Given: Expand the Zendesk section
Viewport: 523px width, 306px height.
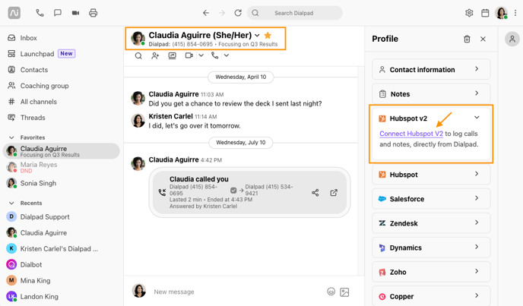Looking at the screenshot, I should pyautogui.click(x=431, y=223).
